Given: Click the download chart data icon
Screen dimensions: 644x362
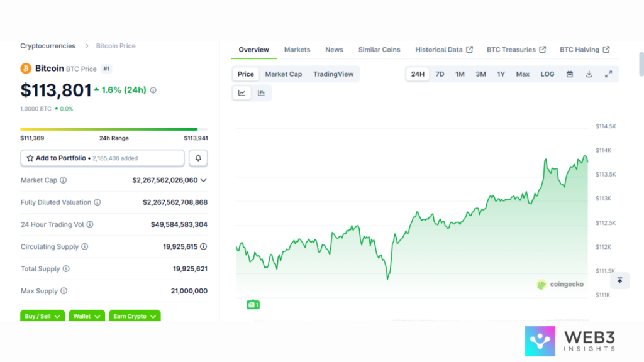Looking at the screenshot, I should click(589, 74).
